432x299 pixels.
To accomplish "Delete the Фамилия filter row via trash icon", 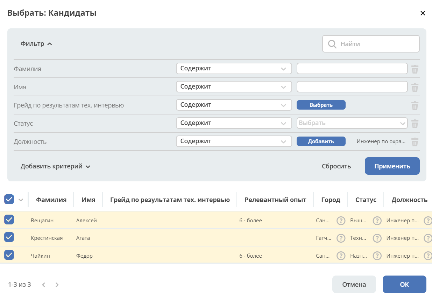I will pos(415,69).
